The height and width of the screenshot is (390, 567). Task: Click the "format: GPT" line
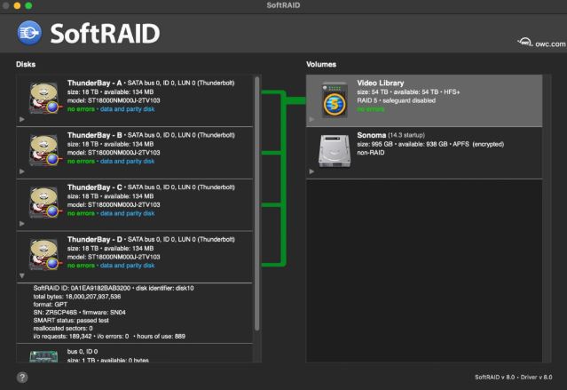(51, 305)
